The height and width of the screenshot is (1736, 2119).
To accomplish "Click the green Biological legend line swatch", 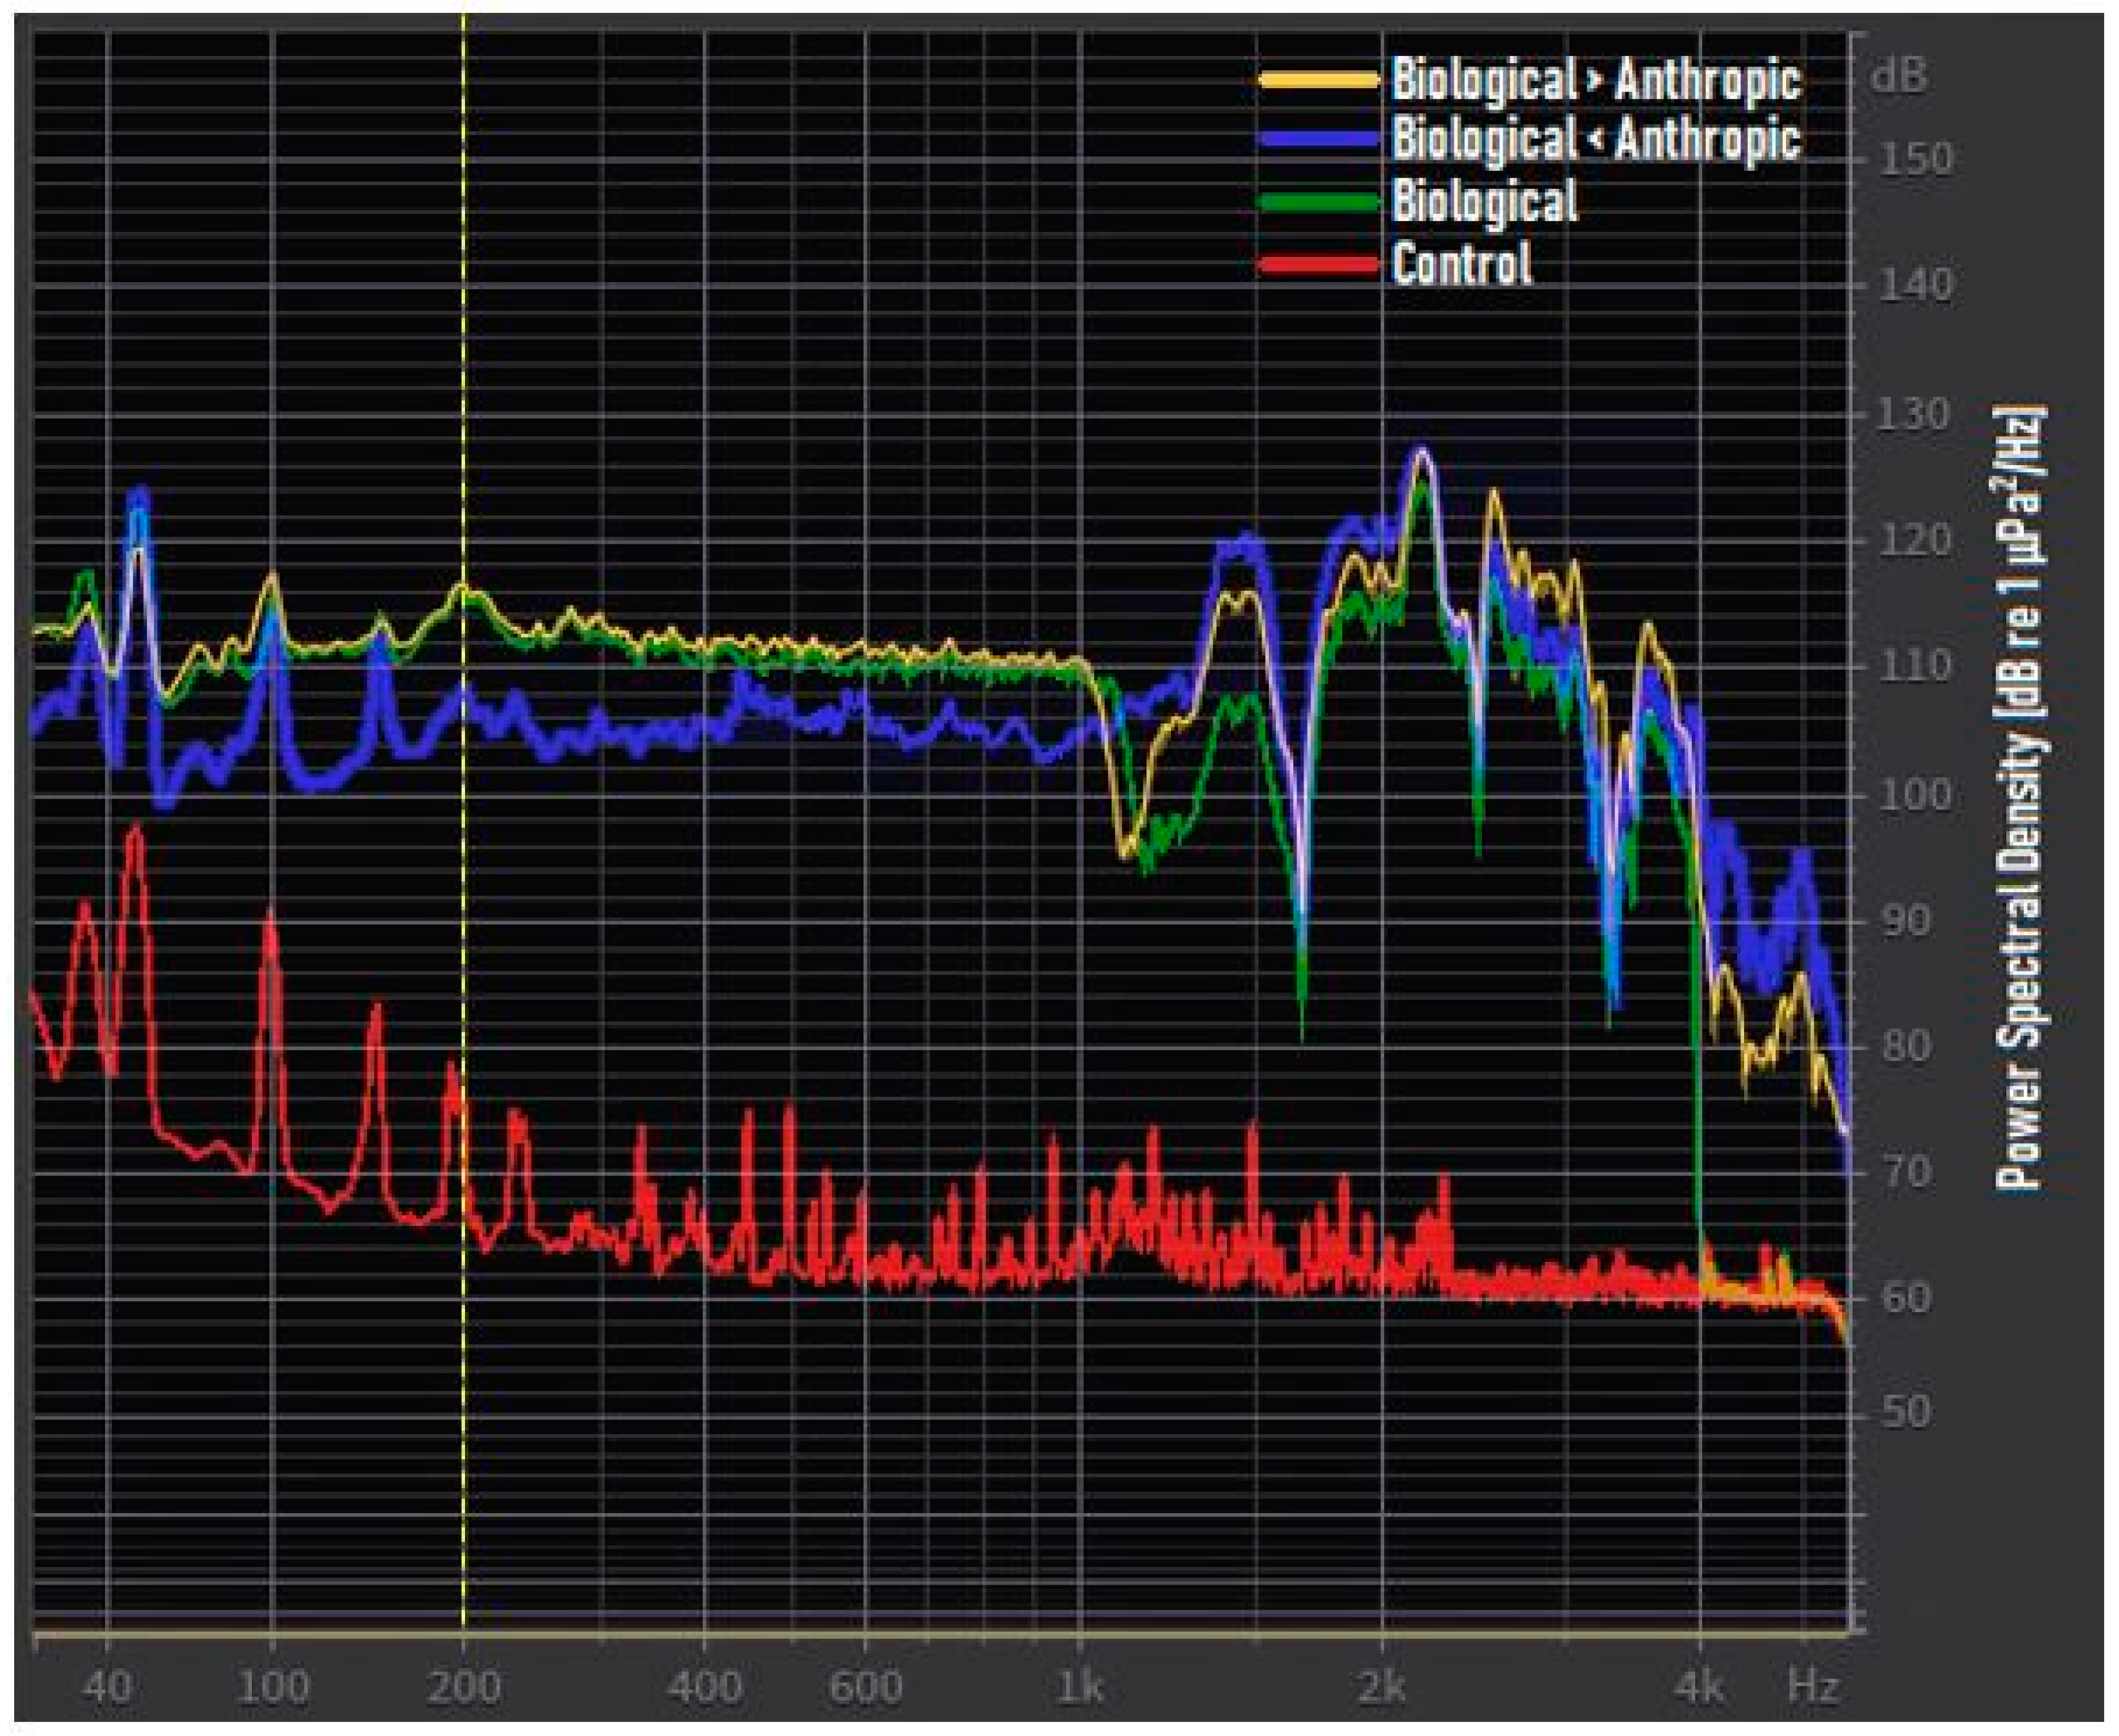I will pos(1319,202).
